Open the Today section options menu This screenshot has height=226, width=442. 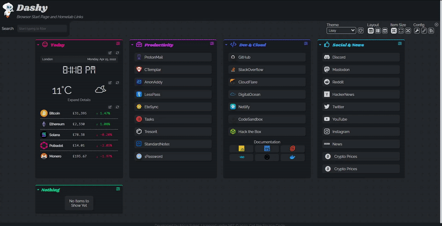click(x=118, y=44)
